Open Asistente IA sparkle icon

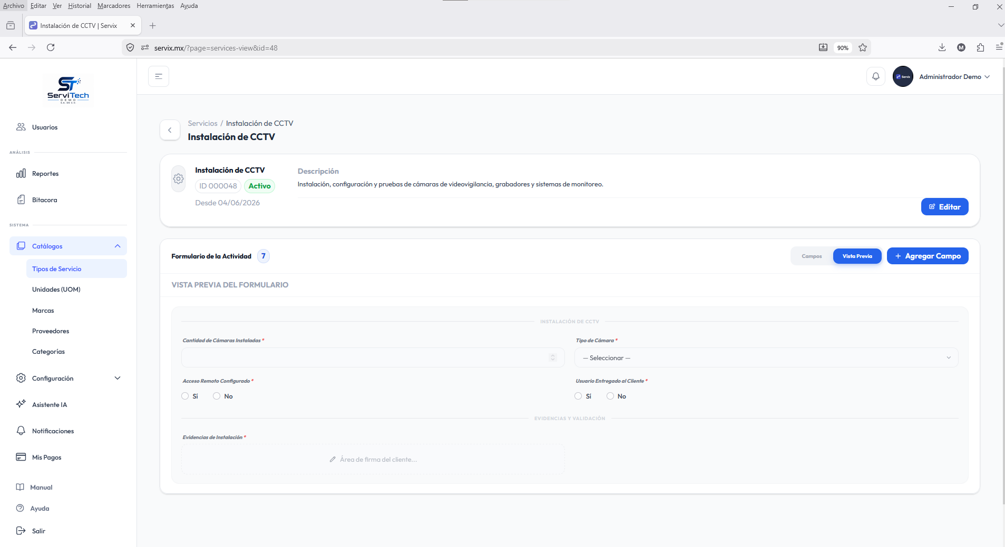tap(21, 404)
